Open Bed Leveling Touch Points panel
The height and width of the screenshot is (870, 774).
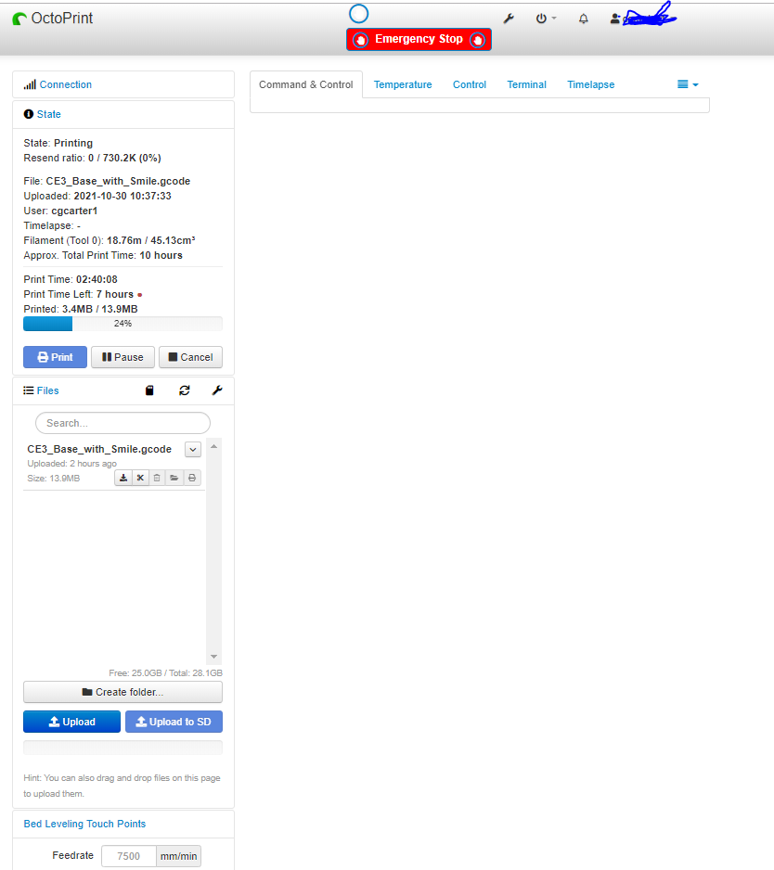pyautogui.click(x=84, y=824)
